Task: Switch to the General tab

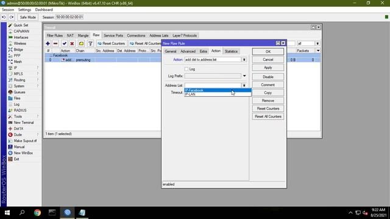Action: click(x=171, y=51)
